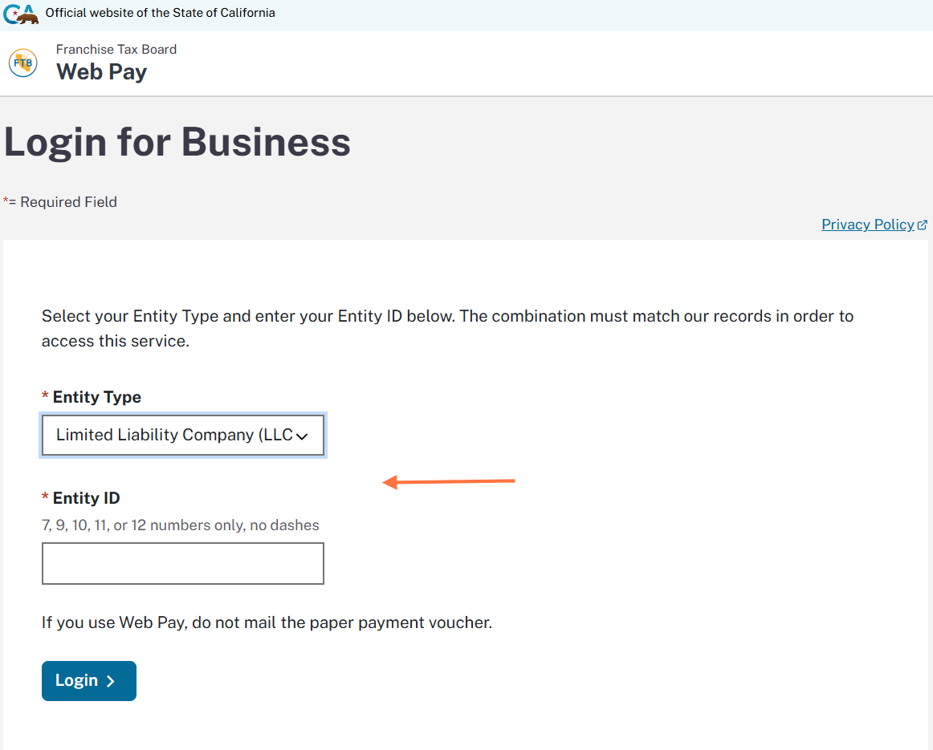This screenshot has width=933, height=750.
Task: Open the Privacy Policy link
Action: [x=867, y=225]
